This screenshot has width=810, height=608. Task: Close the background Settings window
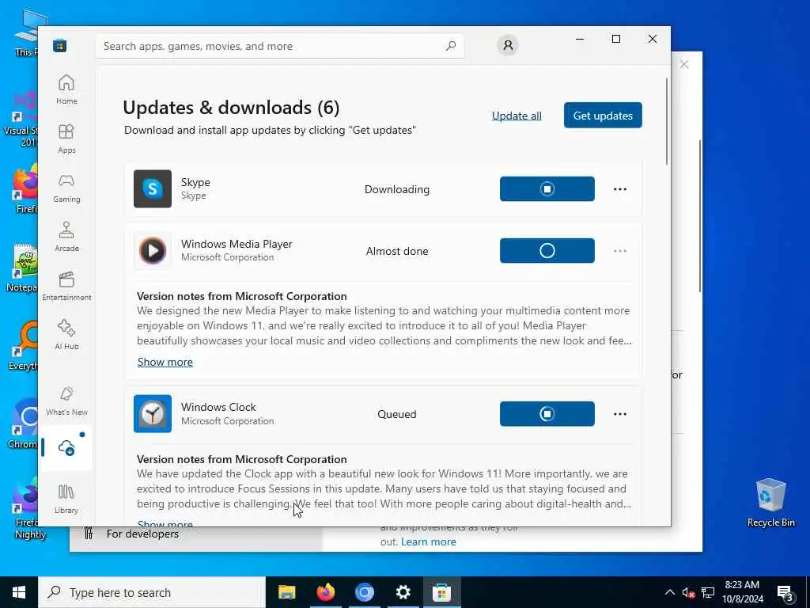tap(684, 64)
